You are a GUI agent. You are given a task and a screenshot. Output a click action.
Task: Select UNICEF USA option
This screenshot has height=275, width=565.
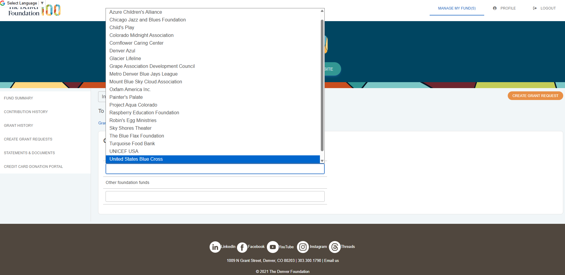213,151
